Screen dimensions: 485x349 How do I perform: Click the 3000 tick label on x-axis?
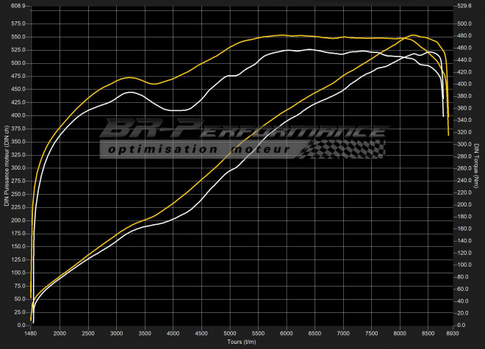[x=116, y=333]
